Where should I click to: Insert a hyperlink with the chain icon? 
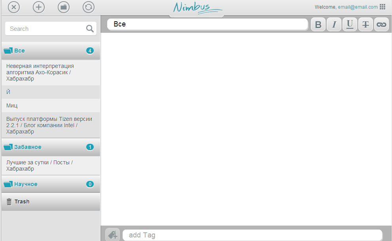(x=381, y=24)
